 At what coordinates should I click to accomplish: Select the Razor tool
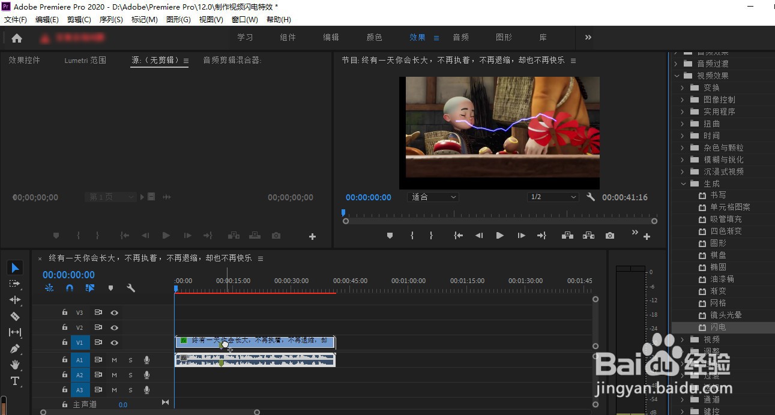[15, 316]
